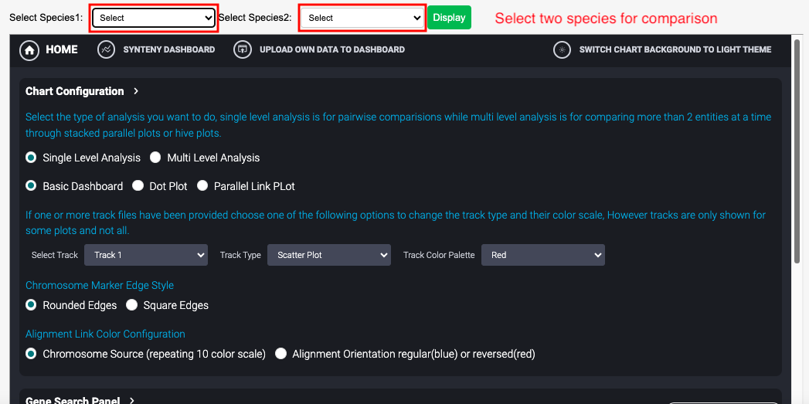Click the Synteny Dashboard chart icon
This screenshot has height=404, width=809.
107,50
